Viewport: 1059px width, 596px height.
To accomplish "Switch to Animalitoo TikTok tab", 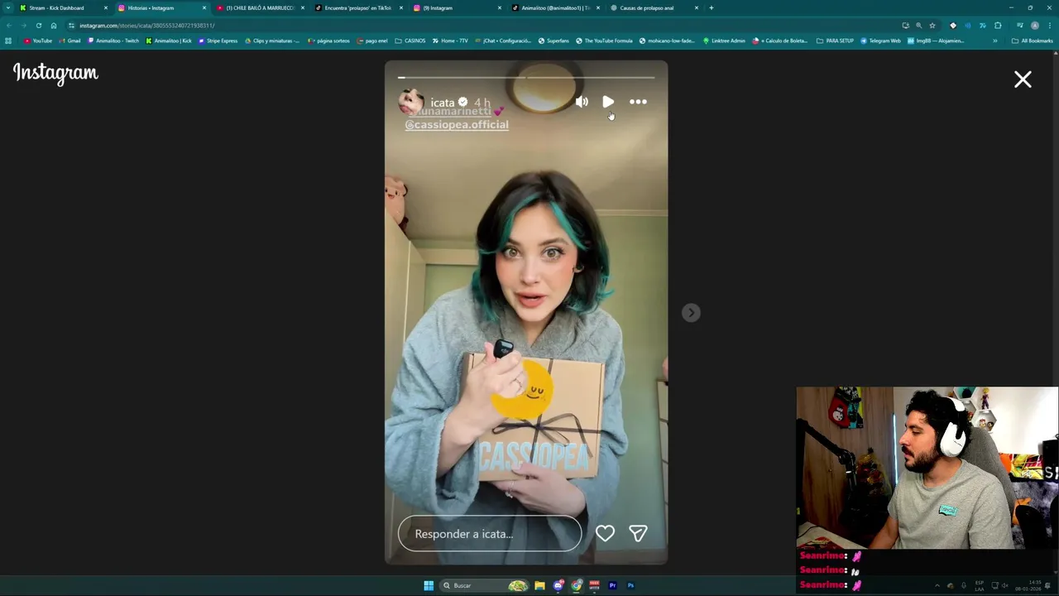I will (555, 7).
